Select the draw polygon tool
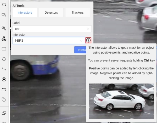157x123 pixels. pyautogui.click(x=4, y=59)
